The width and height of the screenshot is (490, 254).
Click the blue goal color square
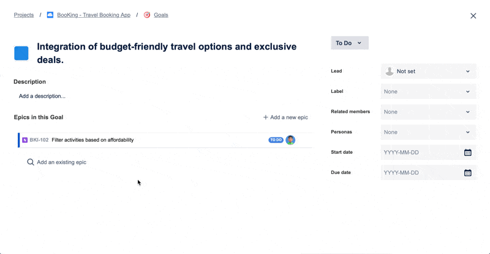[x=21, y=53]
